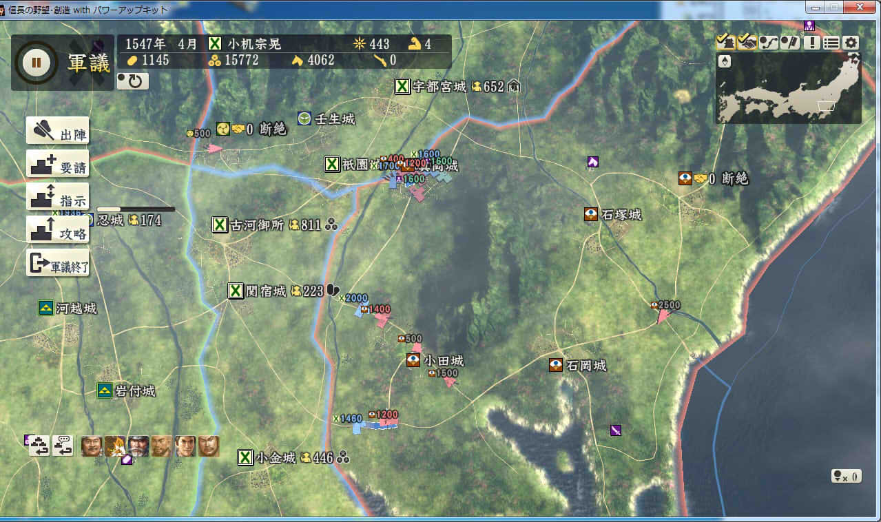Open the 要請 request command
The width and height of the screenshot is (881, 522).
(58, 164)
